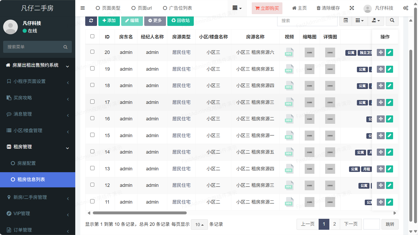Go to page 2 of the records
418x235 pixels.
click(334, 224)
